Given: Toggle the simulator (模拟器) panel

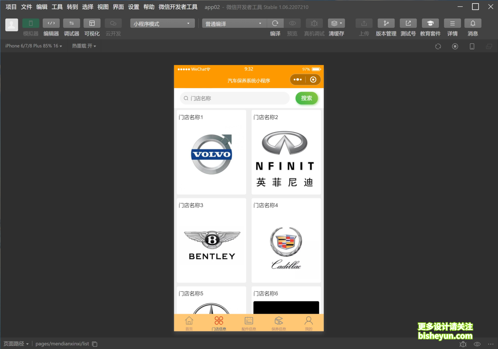Looking at the screenshot, I should [x=31, y=23].
